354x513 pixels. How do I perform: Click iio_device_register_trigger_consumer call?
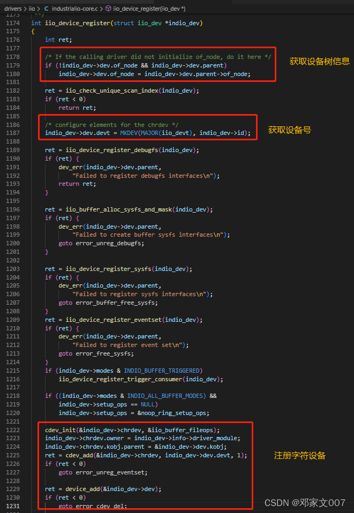point(120,379)
